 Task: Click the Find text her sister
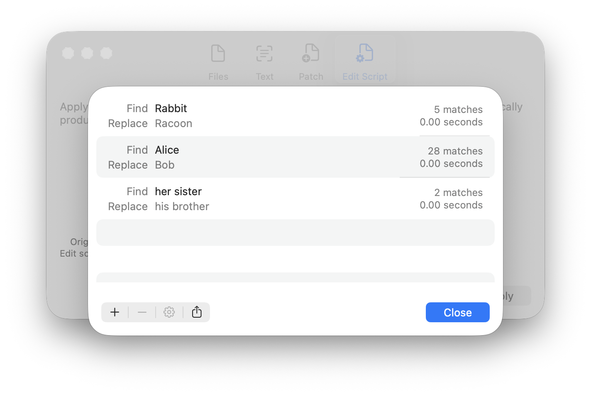(178, 191)
